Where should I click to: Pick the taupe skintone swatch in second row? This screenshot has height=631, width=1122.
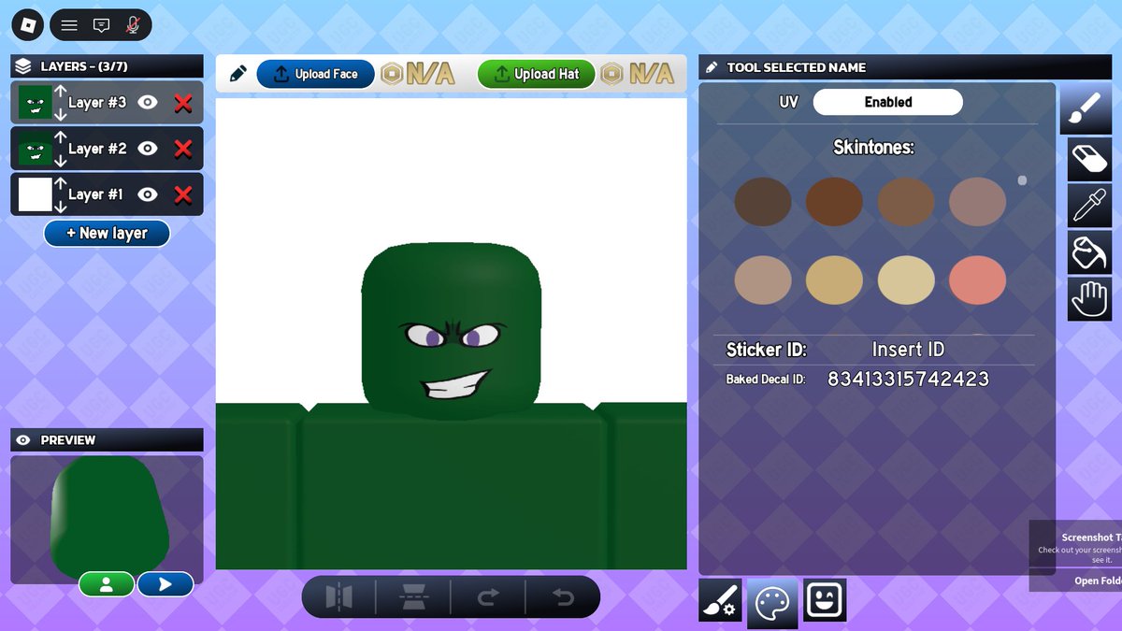(763, 280)
